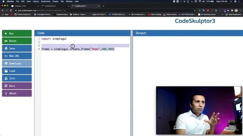Image resolution: width=243 pixels, height=136 pixels.
Task: Go back to previous page
Action: tap(3, 11)
